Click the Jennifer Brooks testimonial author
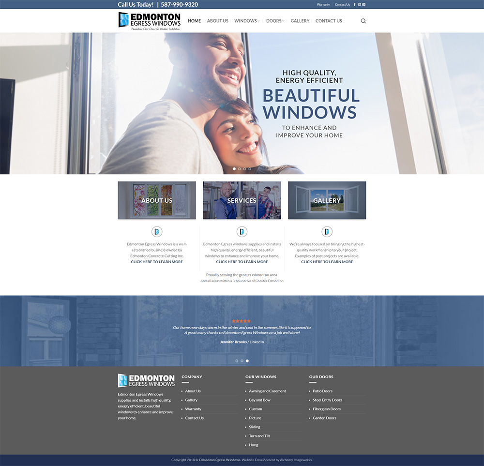 (x=233, y=342)
